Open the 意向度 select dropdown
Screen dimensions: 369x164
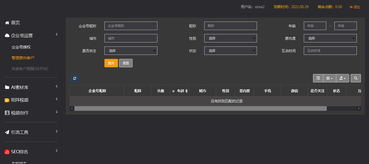pyautogui.click(x=330, y=38)
